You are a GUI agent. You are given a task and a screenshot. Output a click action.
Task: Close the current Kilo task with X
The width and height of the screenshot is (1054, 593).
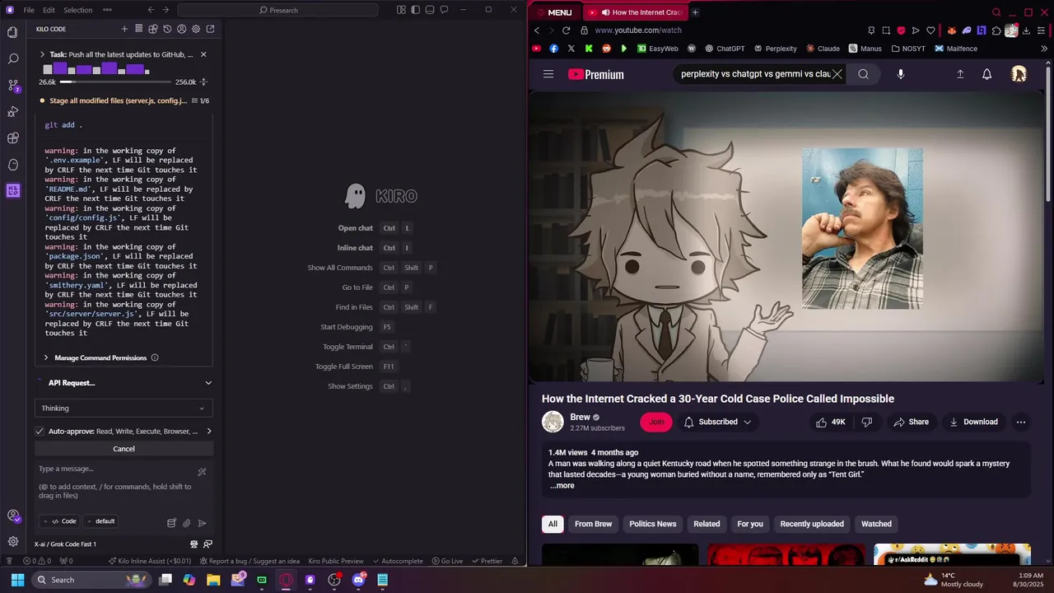pyautogui.click(x=203, y=54)
